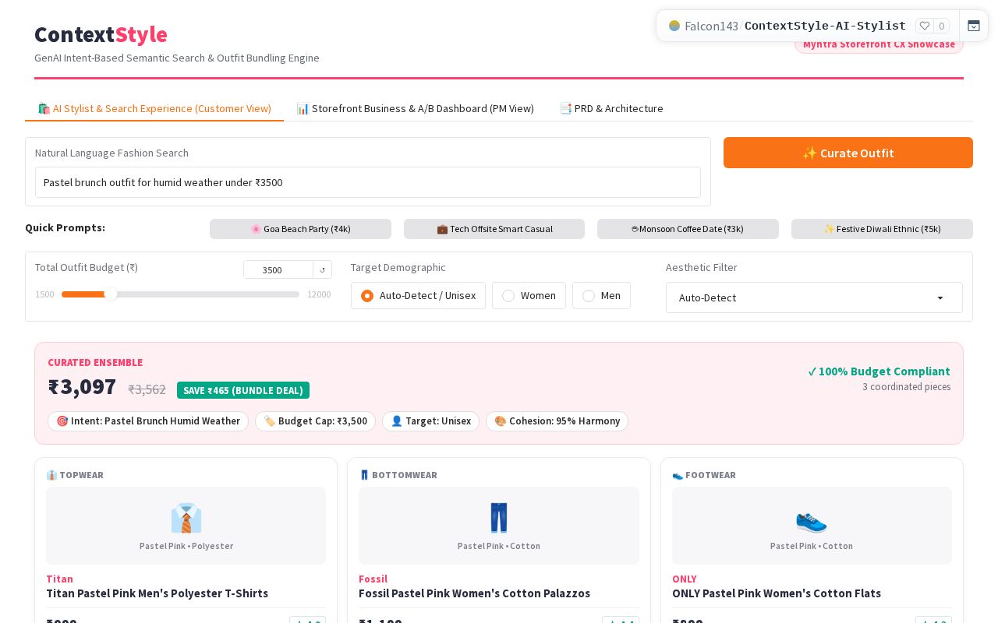Click the ContextStyle app title
The width and height of the screenshot is (998, 623).
(101, 34)
